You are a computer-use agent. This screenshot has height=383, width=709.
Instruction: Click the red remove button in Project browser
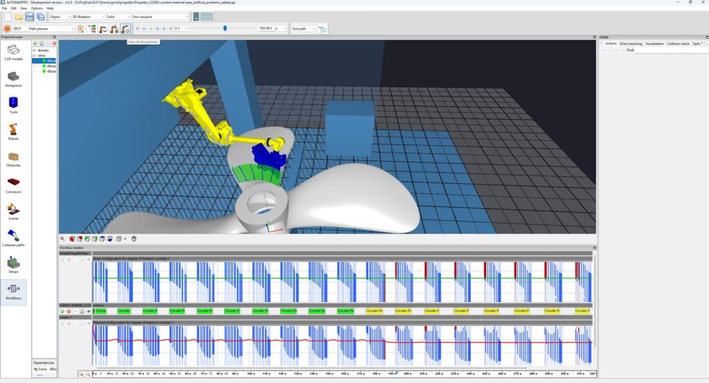tap(54, 44)
